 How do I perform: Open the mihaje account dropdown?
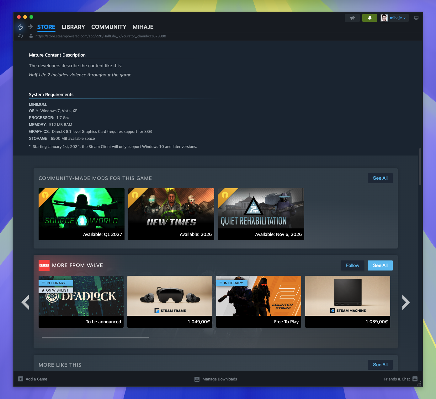[x=398, y=18]
